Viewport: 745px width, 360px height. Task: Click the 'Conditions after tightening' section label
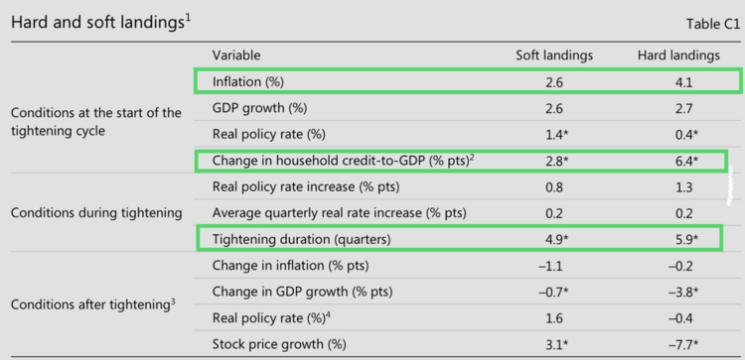click(x=90, y=304)
